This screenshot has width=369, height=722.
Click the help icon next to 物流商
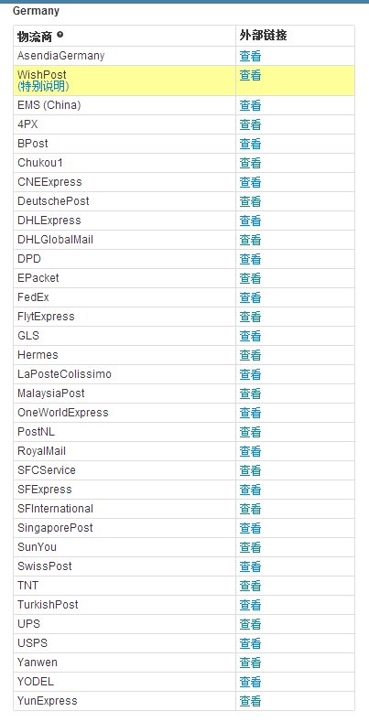pyautogui.click(x=60, y=35)
